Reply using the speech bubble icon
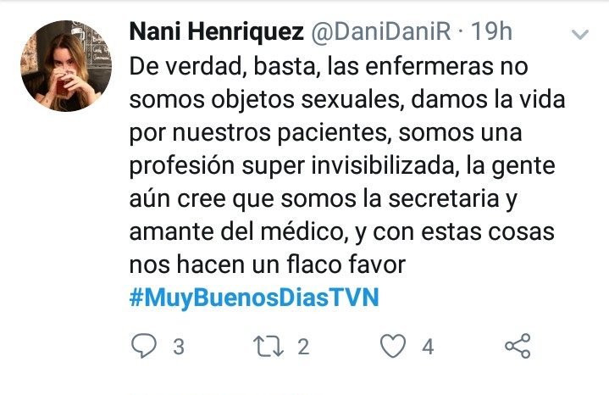609x395 pixels. point(144,346)
